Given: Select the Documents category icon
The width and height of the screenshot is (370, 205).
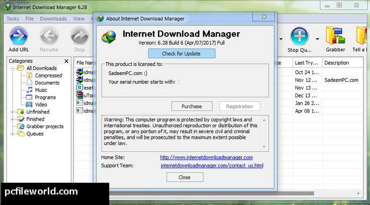Looking at the screenshot, I should coord(30,83).
